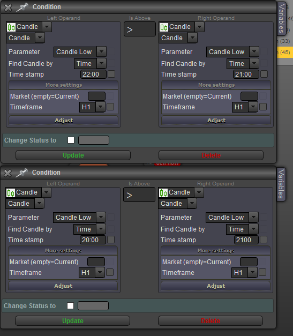Toggle Timeframe checkbox in bottom Left Operand
293x336 pixels.
point(110,272)
